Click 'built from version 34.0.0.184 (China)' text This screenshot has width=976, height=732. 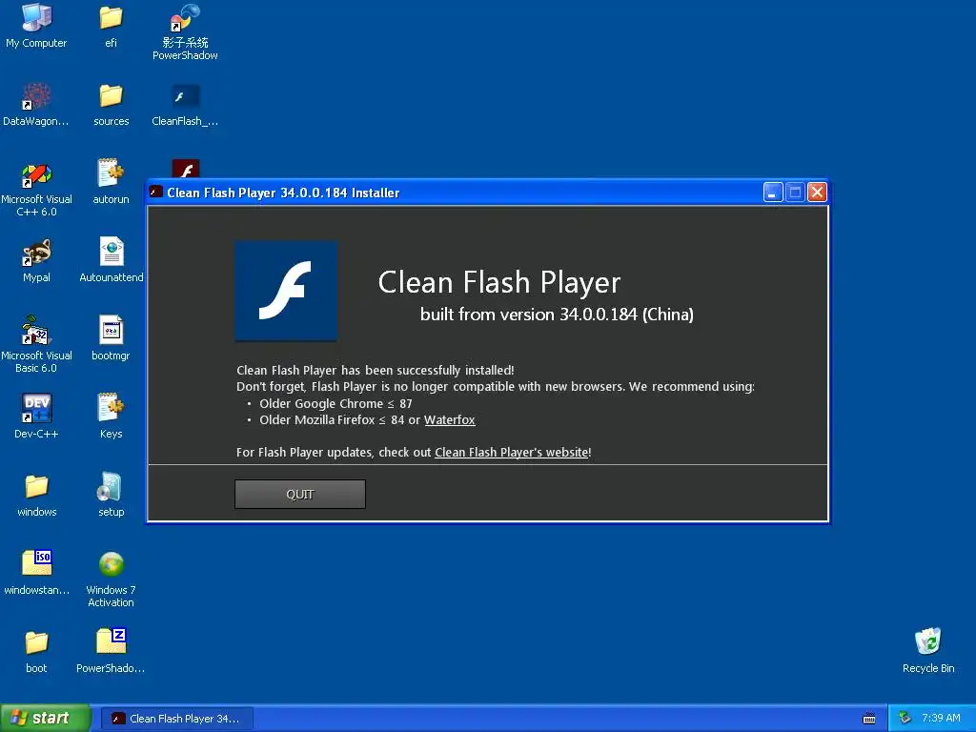tap(557, 315)
